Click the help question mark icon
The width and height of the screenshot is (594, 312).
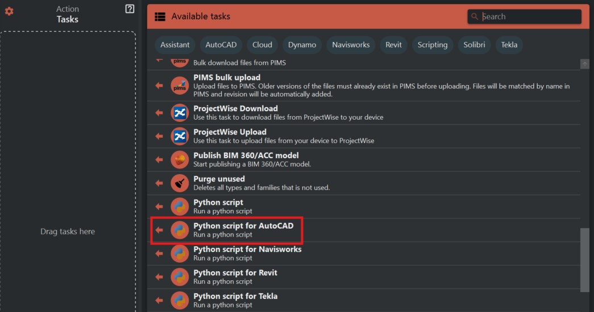130,9
